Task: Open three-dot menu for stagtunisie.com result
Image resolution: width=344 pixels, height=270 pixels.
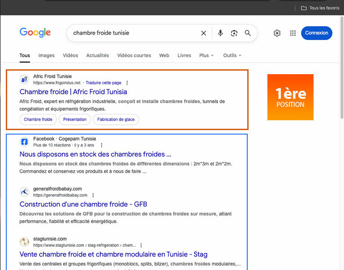Action: coord(141,245)
